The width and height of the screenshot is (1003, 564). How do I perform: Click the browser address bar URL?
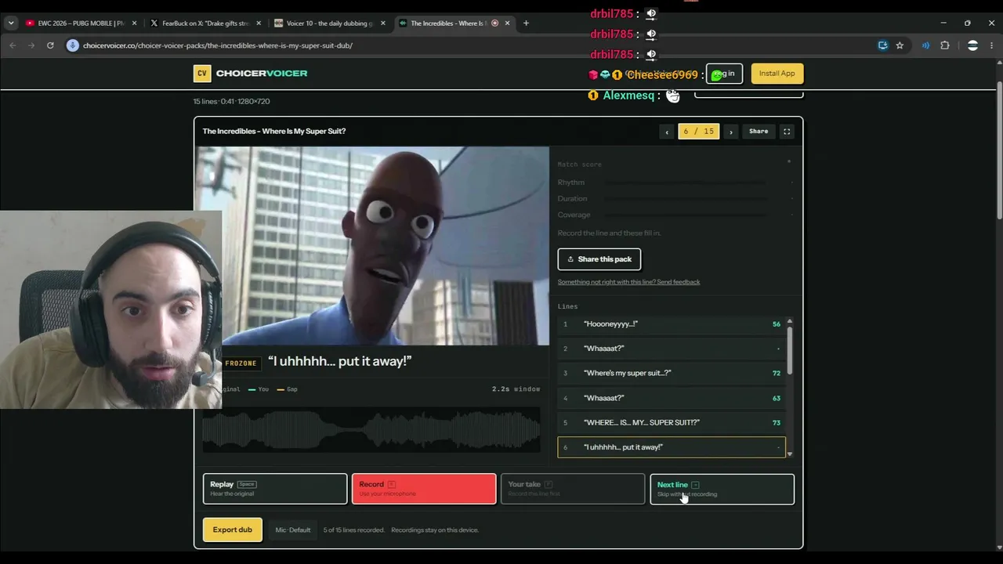(x=218, y=45)
